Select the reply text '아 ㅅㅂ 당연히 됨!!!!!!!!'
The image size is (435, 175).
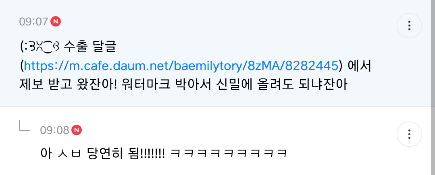(103, 153)
